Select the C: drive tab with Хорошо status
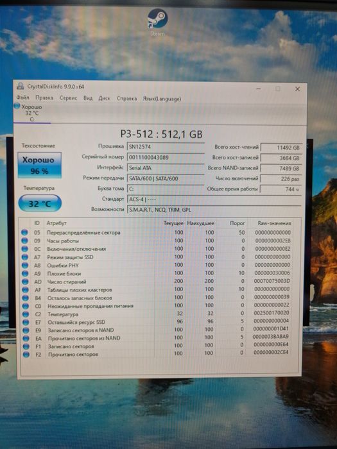This screenshot has height=449, width=337. [x=31, y=113]
